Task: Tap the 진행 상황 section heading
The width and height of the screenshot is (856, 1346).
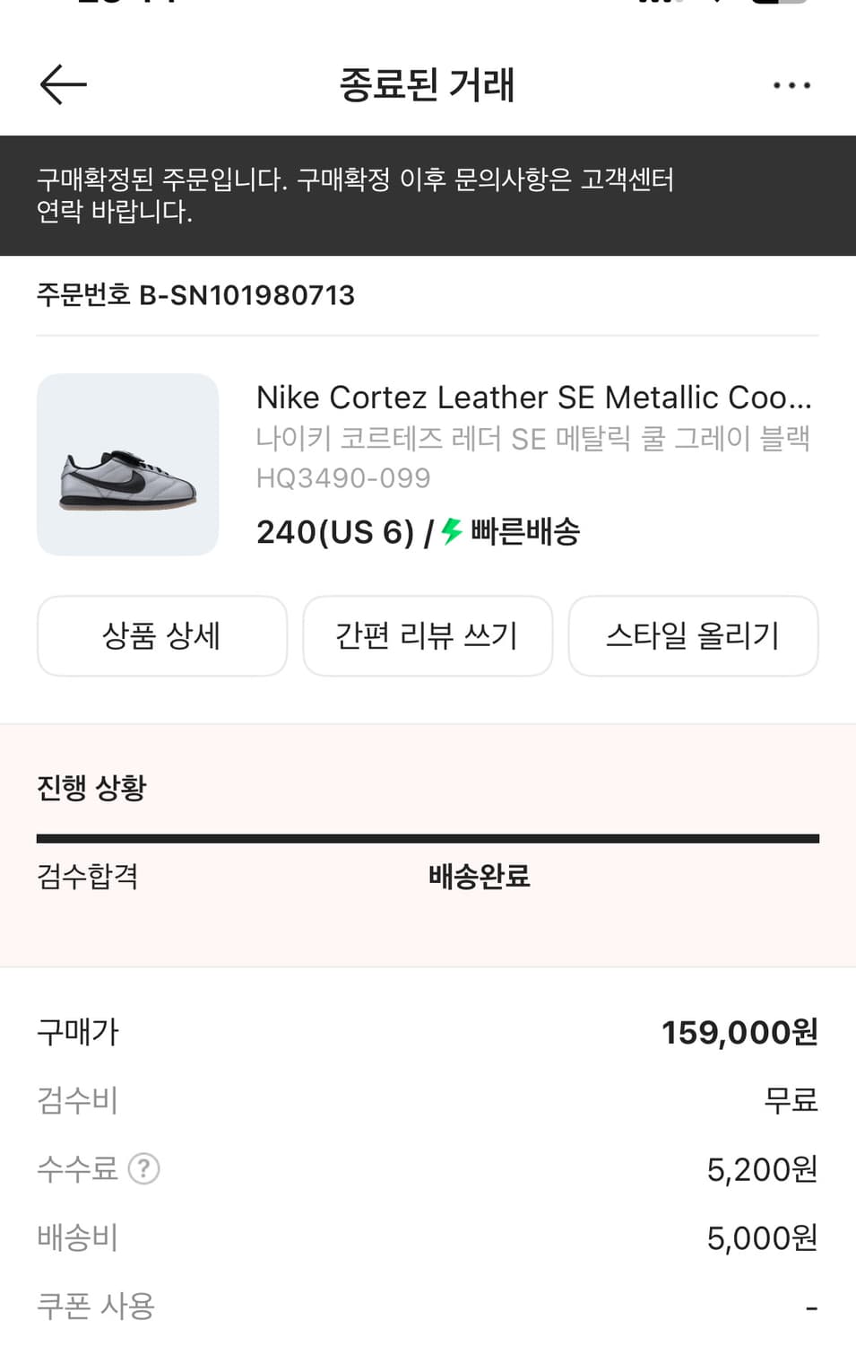Action: click(x=91, y=787)
